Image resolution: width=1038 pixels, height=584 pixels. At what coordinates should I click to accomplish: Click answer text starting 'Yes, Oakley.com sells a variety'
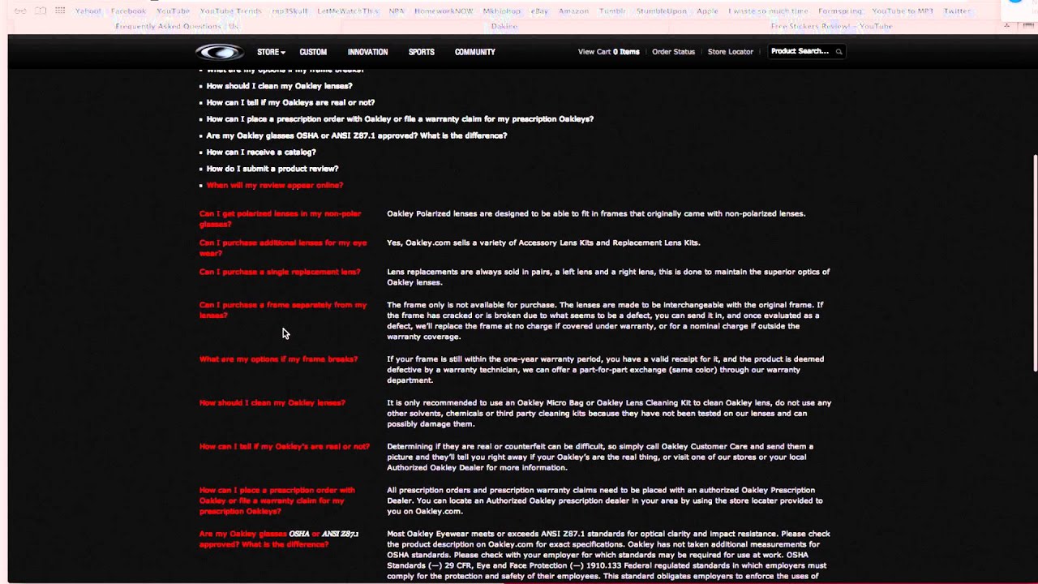point(543,243)
